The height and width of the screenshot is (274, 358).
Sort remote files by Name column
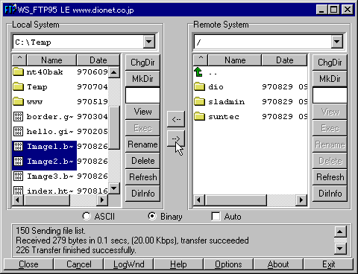point(235,60)
